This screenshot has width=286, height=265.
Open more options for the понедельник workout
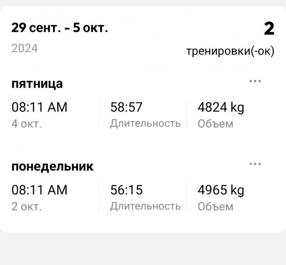(255, 164)
